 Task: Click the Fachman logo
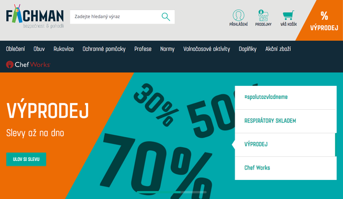click(35, 16)
